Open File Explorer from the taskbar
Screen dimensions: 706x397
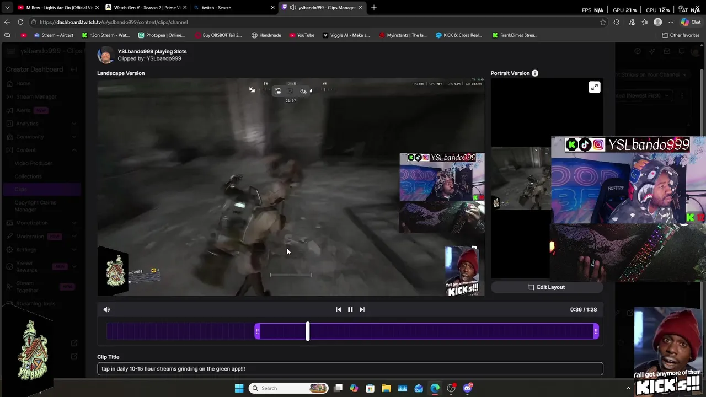click(x=386, y=388)
